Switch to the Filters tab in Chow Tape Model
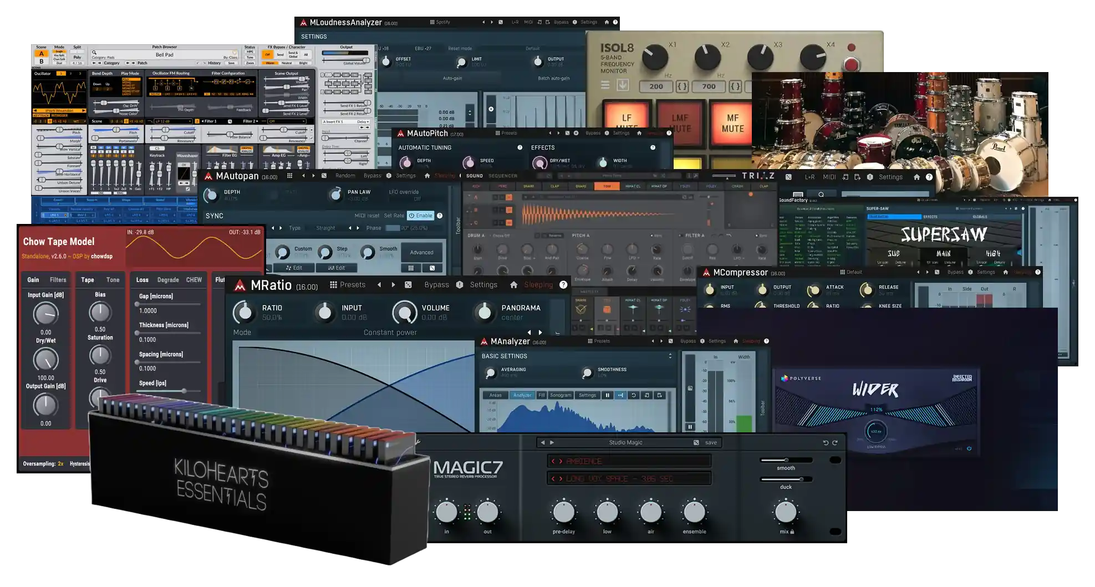Screen dimensions: 1095x587 pyautogui.click(x=58, y=280)
